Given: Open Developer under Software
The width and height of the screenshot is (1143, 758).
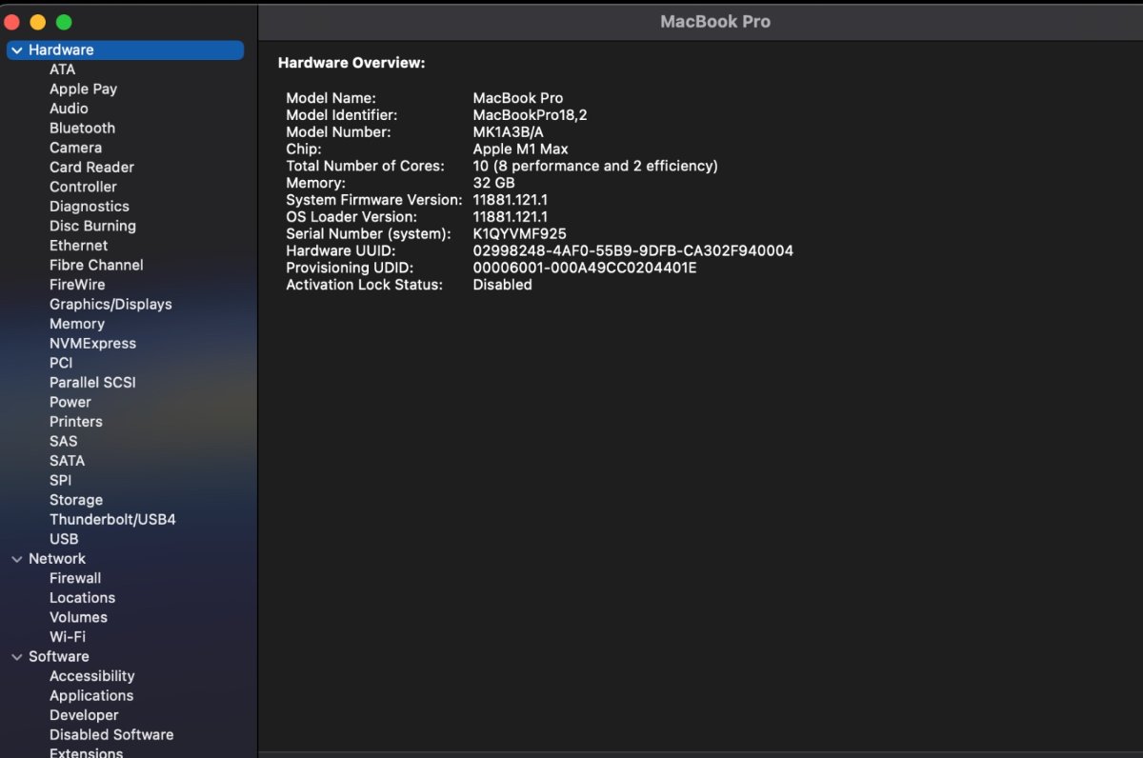Looking at the screenshot, I should point(84,715).
